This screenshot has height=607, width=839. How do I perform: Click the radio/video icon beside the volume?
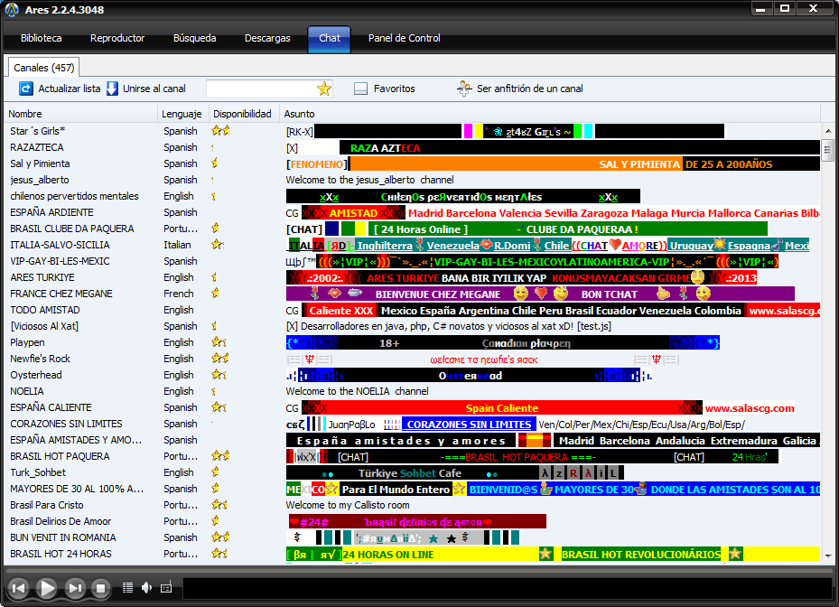pyautogui.click(x=166, y=588)
